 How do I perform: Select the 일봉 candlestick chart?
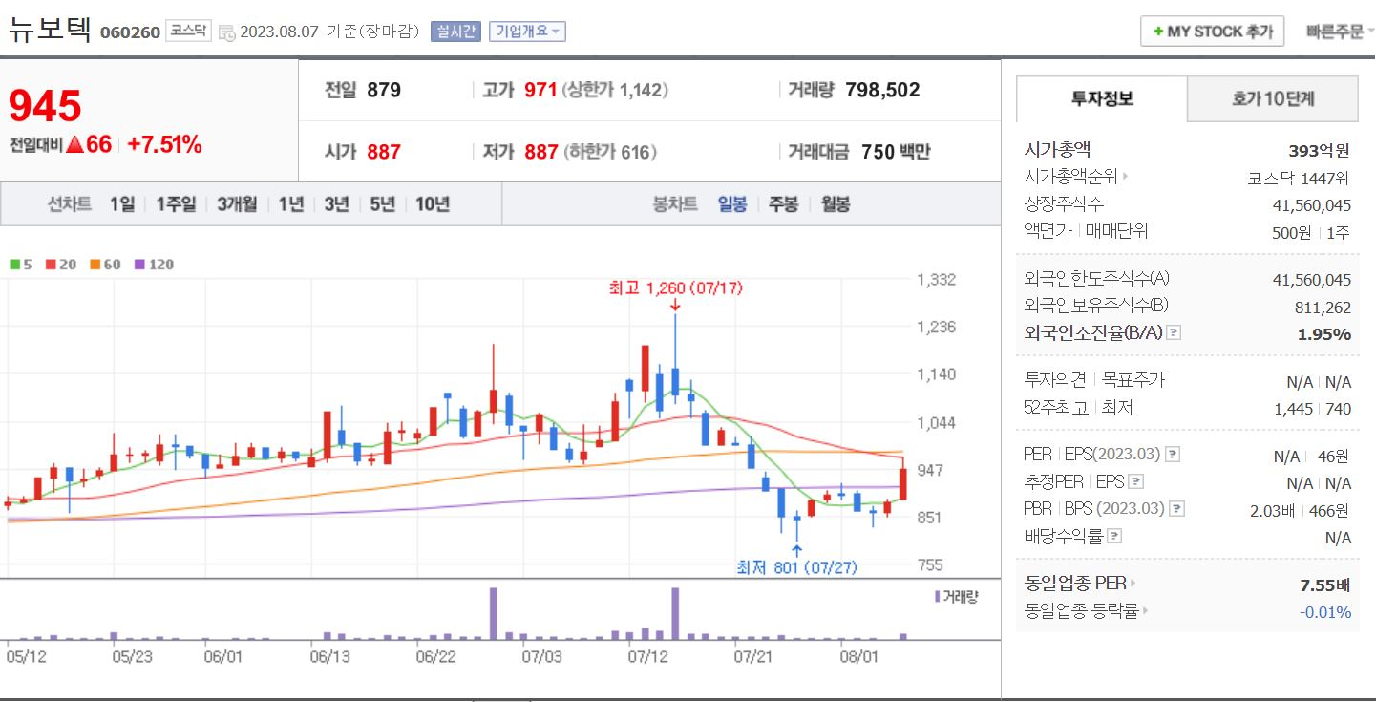(x=732, y=204)
